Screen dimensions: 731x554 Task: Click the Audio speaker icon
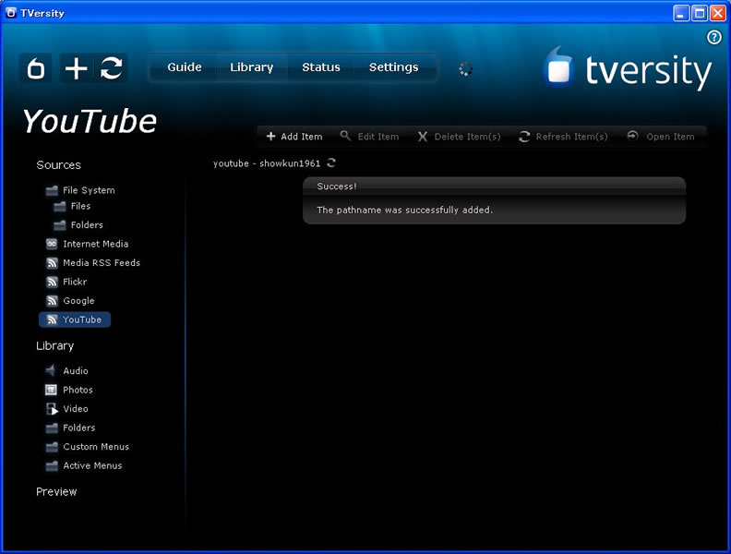(52, 371)
